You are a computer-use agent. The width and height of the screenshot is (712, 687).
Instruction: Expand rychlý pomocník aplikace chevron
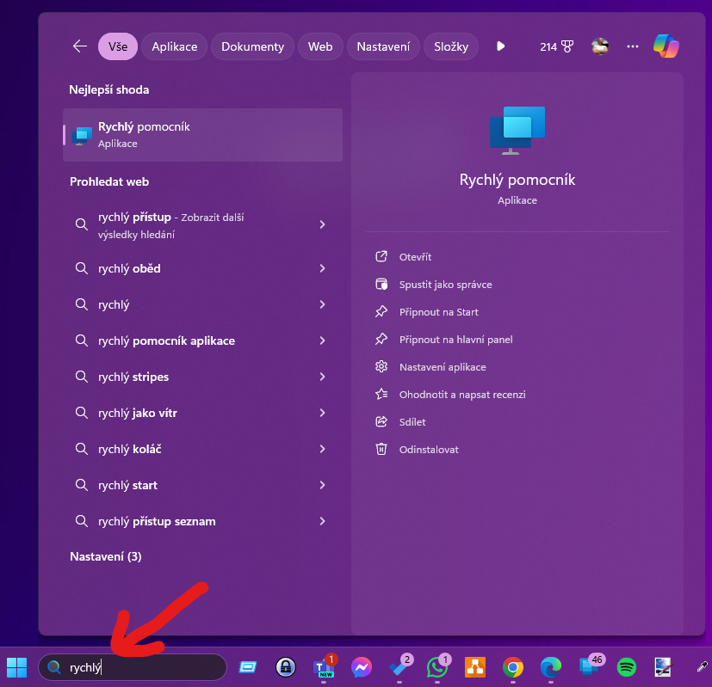(322, 340)
